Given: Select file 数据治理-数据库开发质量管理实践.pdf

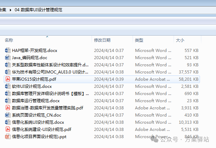Looking at the screenshot, I should [x=48, y=108].
